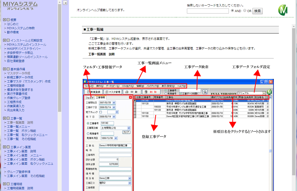
Task: Click the green M logo at top right
Action: (283, 10)
